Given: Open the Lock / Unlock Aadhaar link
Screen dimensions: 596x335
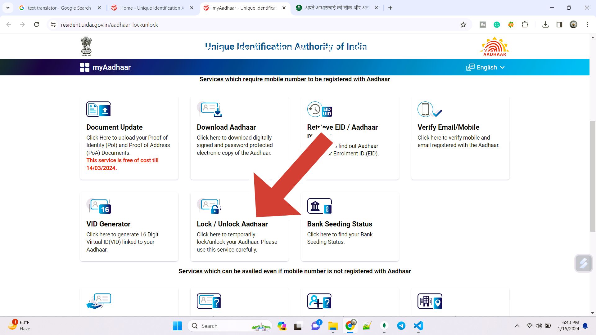Looking at the screenshot, I should click(232, 224).
